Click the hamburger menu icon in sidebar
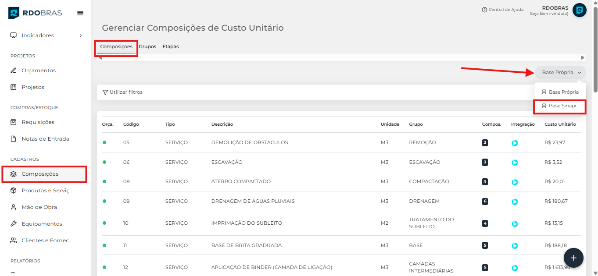 80,13
